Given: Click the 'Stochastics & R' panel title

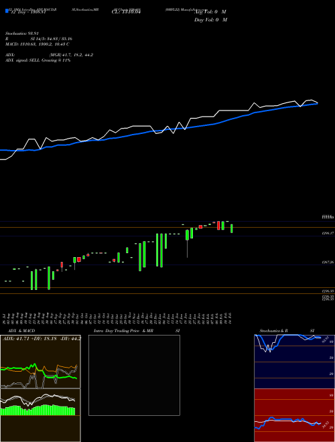Looking at the screenshot, I should coord(273,331).
